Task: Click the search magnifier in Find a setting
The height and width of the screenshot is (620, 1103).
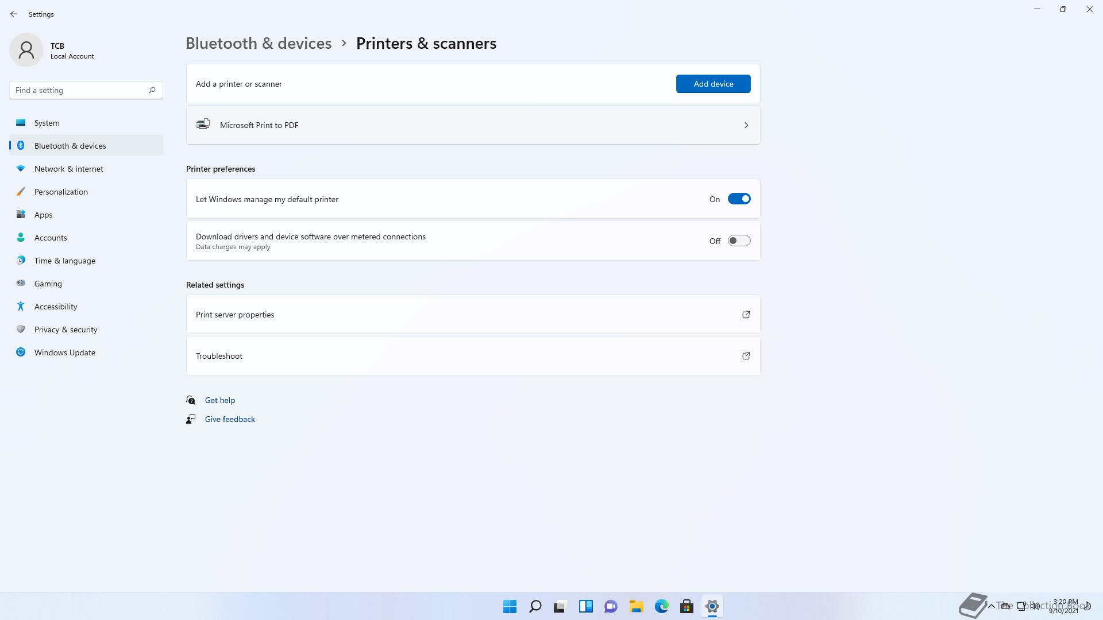Action: point(152,90)
